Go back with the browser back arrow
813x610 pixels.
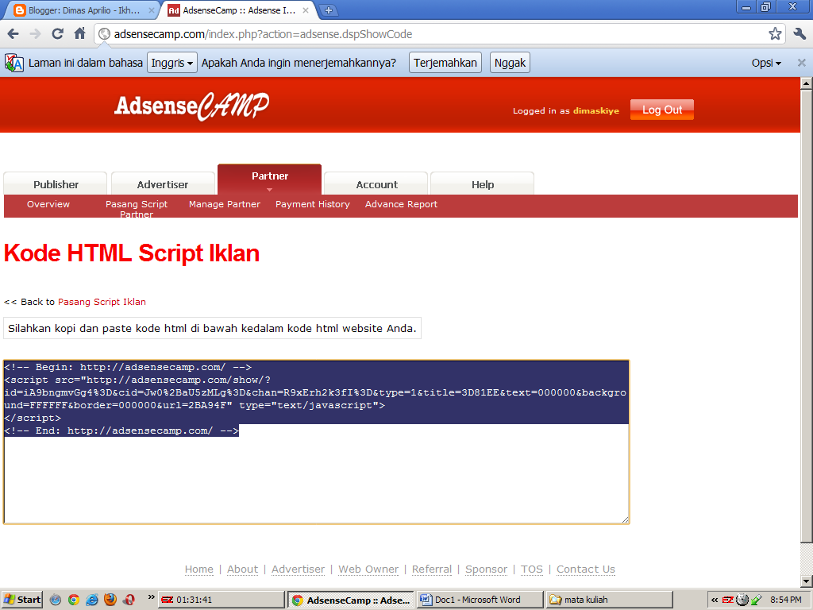(13, 34)
